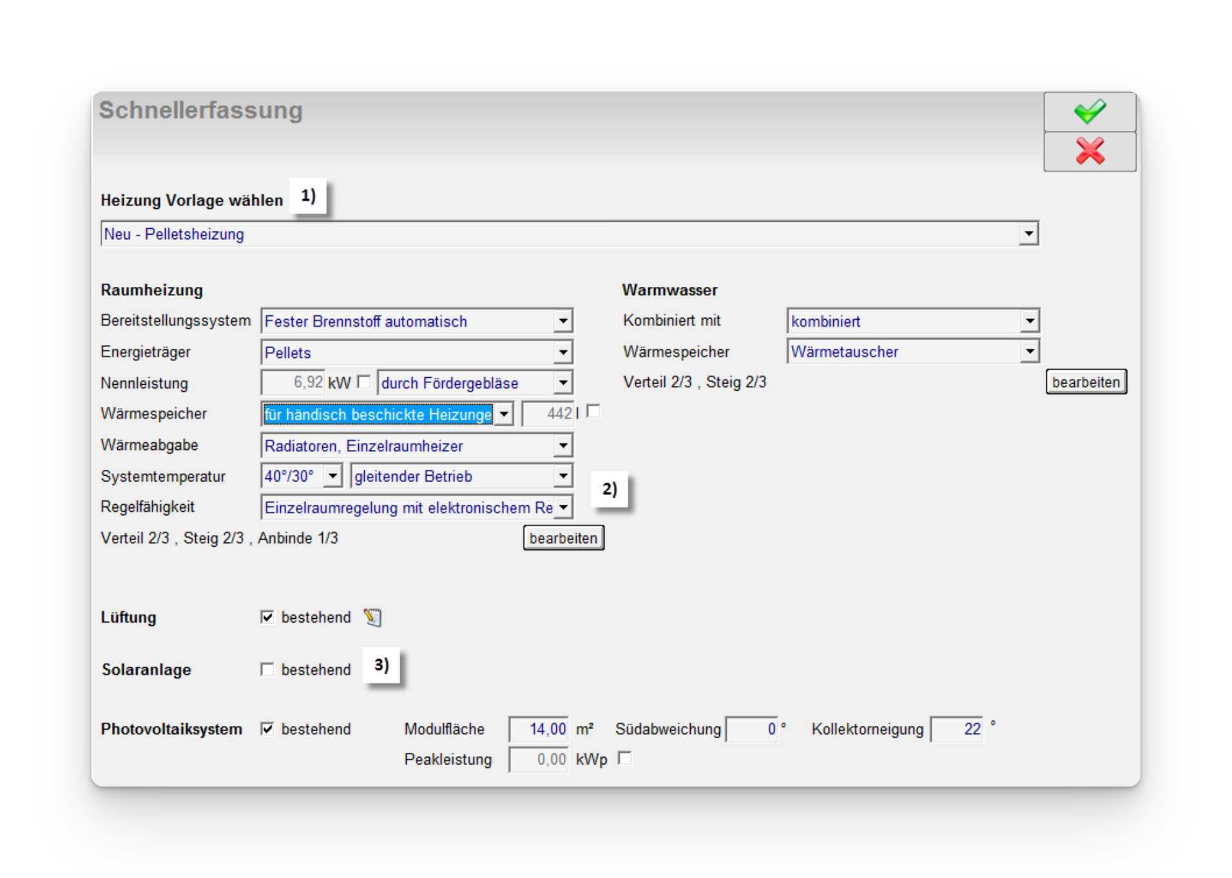This screenshot has width=1232, height=878.
Task: Open the Warmwasser Wärmespeicher Wärmetauscher dropdown
Action: 1030,352
